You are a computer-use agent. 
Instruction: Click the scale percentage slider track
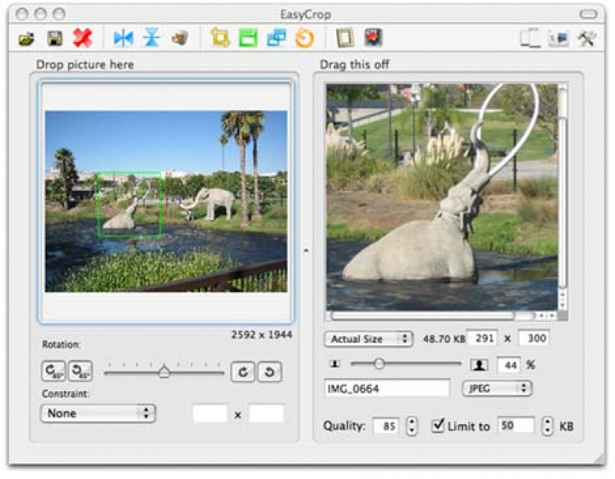pyautogui.click(x=406, y=364)
